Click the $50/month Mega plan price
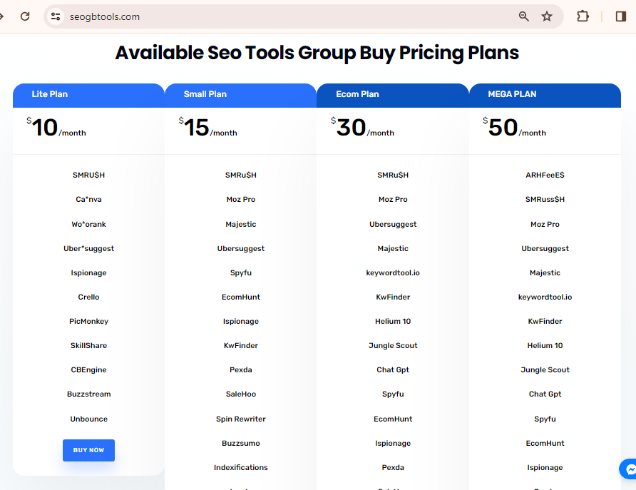The height and width of the screenshot is (490, 636). [514, 128]
